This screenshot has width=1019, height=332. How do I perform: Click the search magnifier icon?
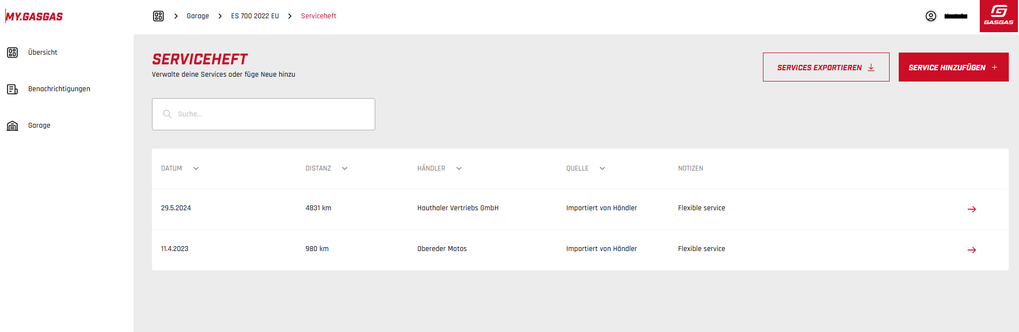coord(167,114)
